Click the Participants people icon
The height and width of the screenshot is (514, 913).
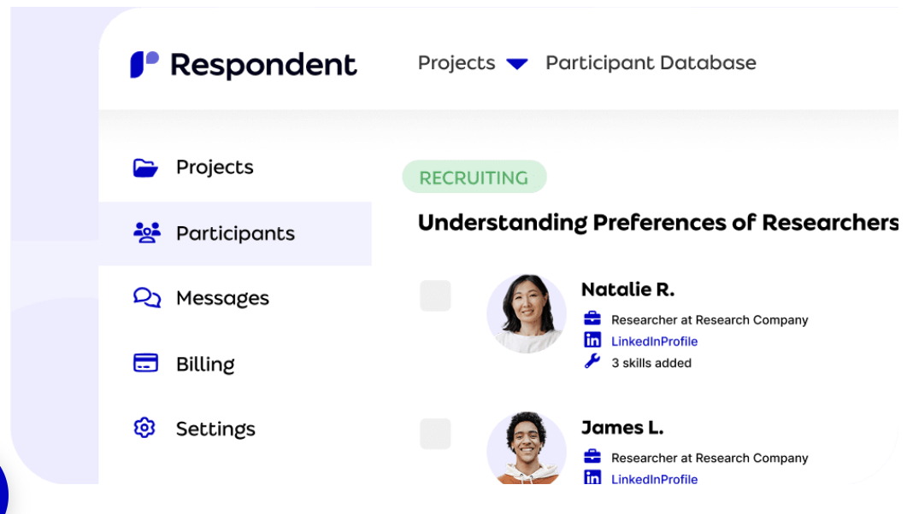(145, 232)
